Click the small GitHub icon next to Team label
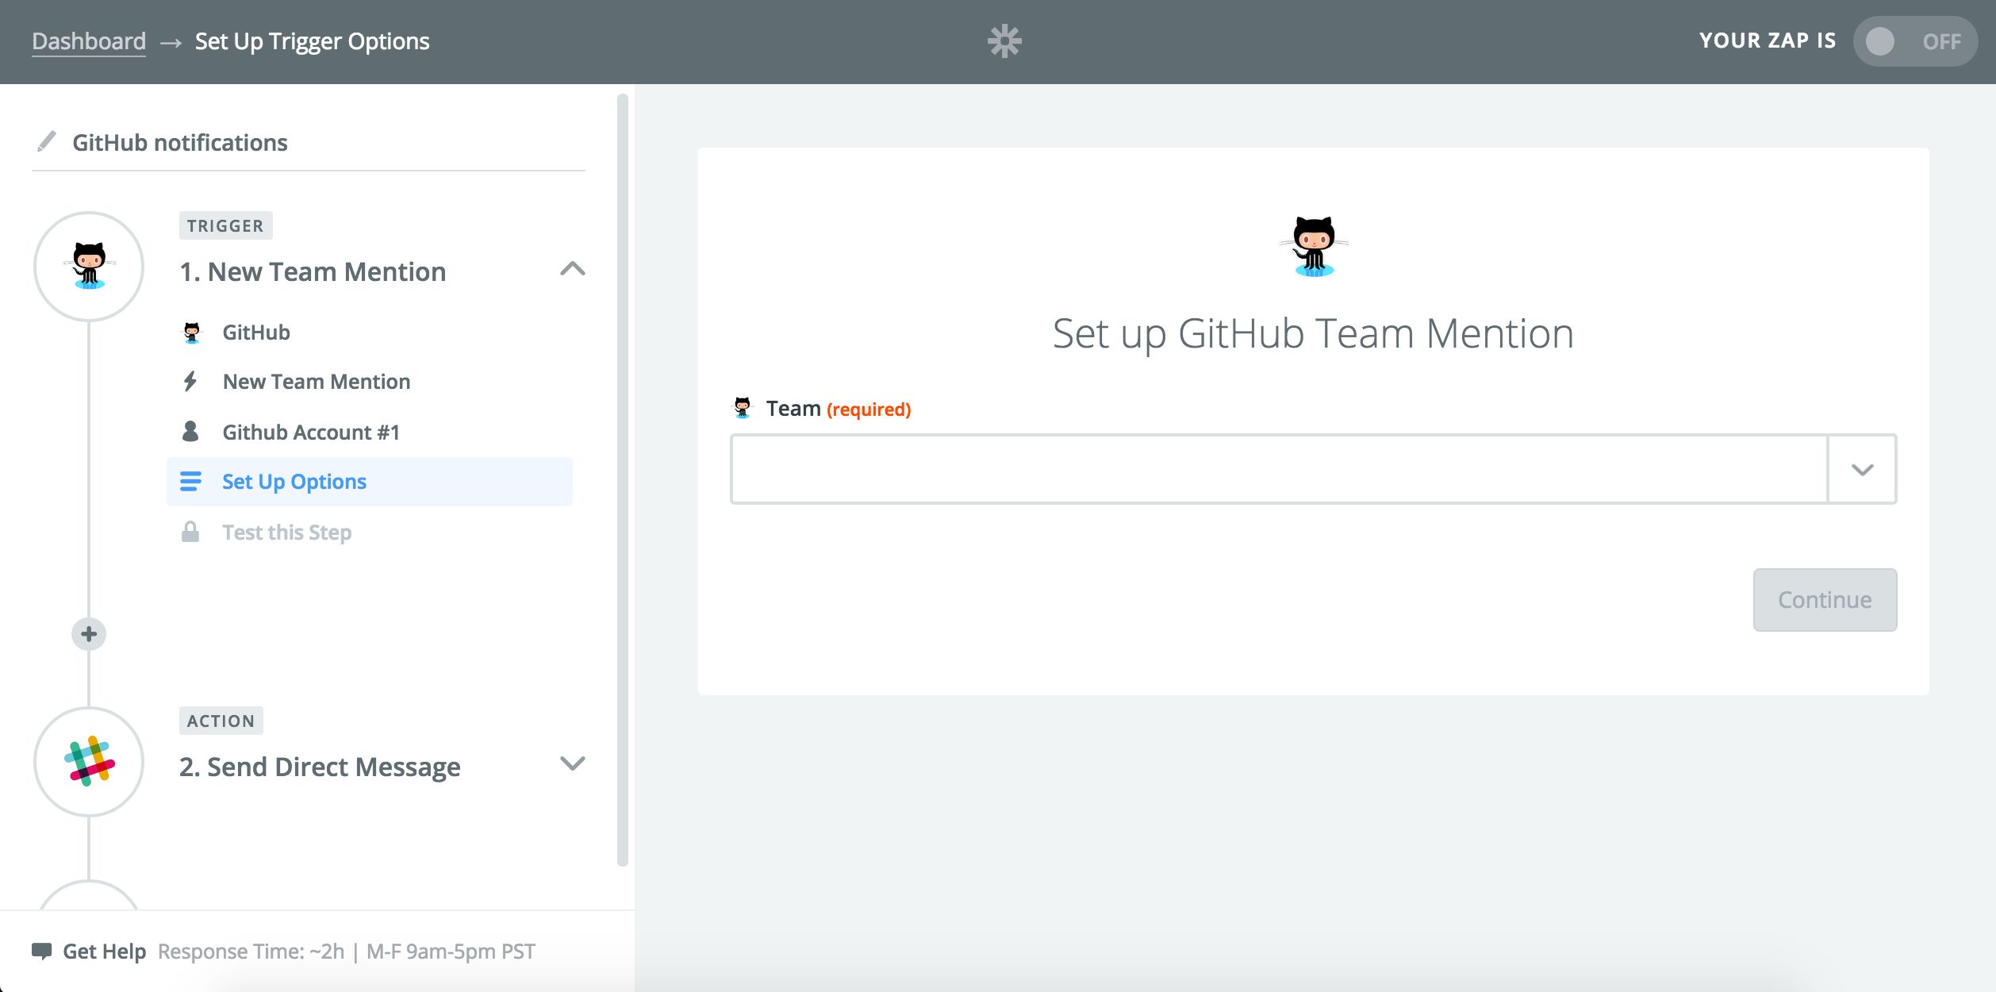 click(743, 408)
